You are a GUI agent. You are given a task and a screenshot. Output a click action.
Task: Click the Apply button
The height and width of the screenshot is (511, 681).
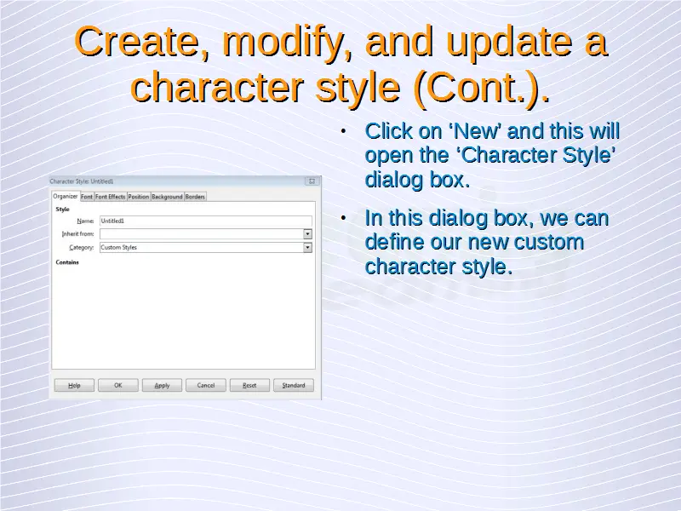[162, 385]
